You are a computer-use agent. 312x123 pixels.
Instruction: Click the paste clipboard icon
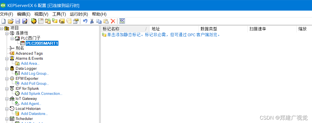[106, 21]
